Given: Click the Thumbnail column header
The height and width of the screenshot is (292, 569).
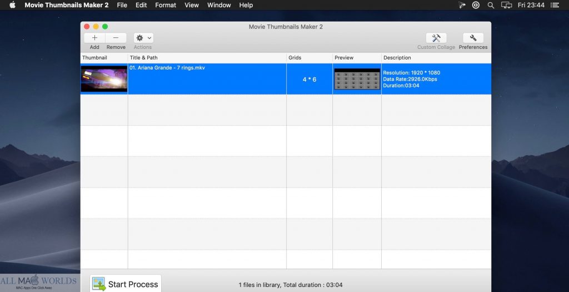Looking at the screenshot, I should point(94,58).
